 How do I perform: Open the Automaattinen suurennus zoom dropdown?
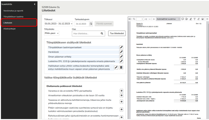168,19
